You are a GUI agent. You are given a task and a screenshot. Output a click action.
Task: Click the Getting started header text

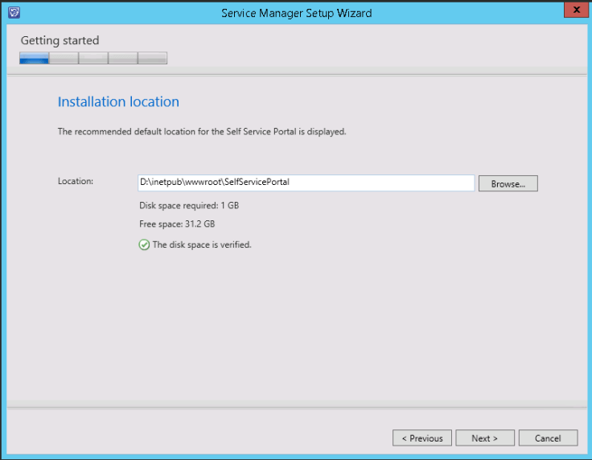(60, 40)
